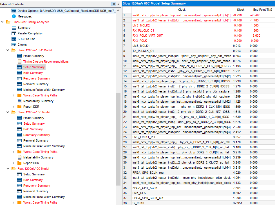Image resolution: width=275 pixels, height=205 pixels.
Task: Click table icon next to Parallel Compilation
Action: [x=14, y=33]
